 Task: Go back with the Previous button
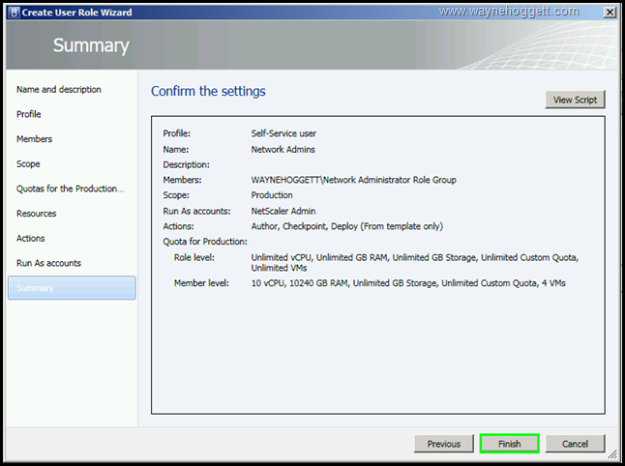(x=444, y=444)
